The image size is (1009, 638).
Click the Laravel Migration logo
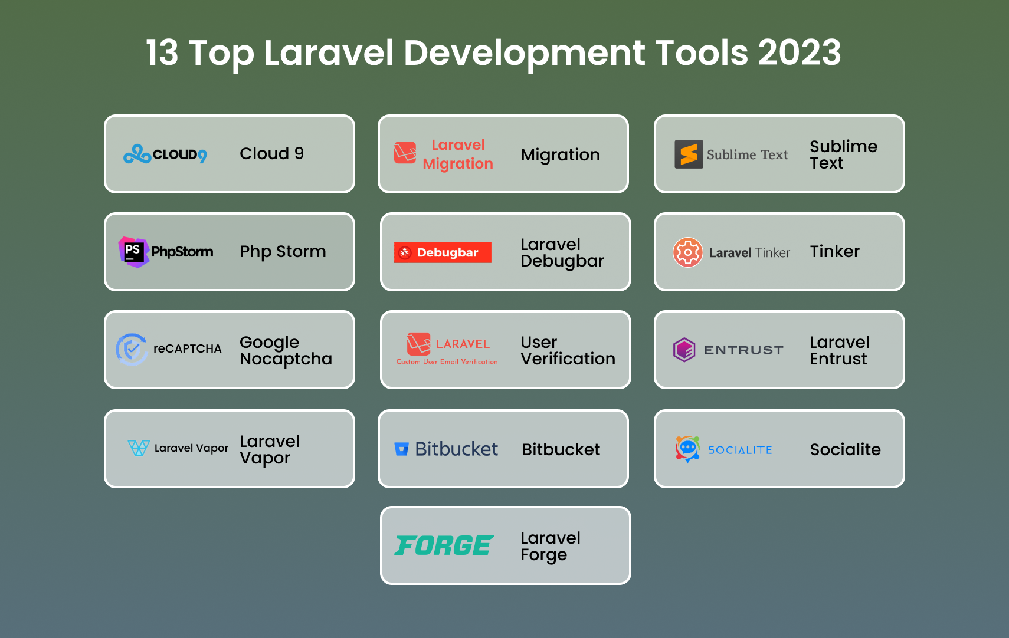(444, 154)
